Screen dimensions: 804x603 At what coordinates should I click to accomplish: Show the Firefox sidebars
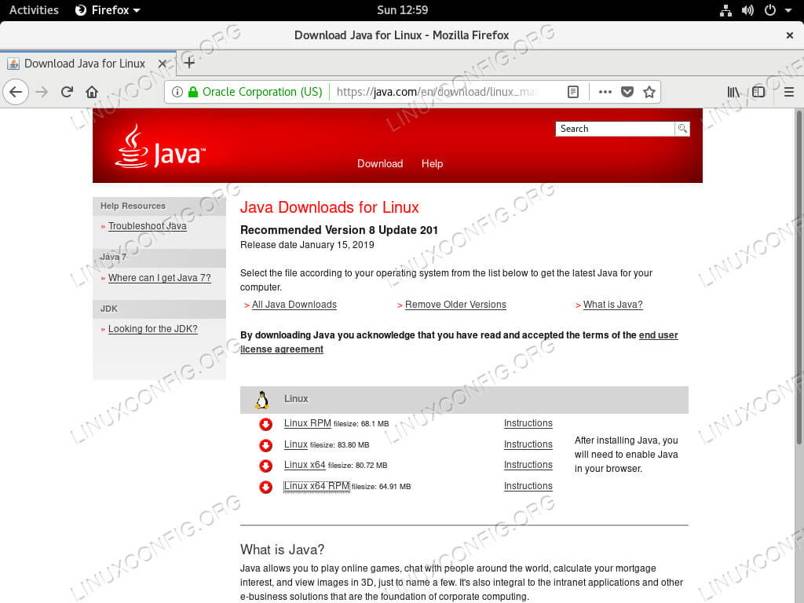click(x=758, y=93)
